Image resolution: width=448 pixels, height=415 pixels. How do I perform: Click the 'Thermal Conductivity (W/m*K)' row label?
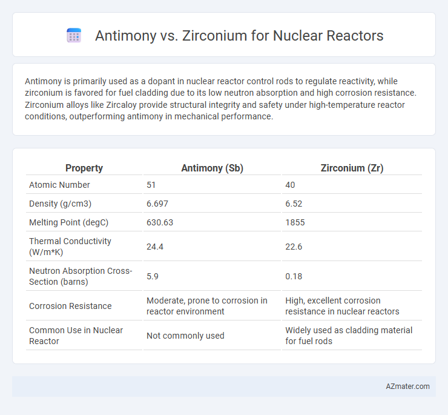coord(70,247)
